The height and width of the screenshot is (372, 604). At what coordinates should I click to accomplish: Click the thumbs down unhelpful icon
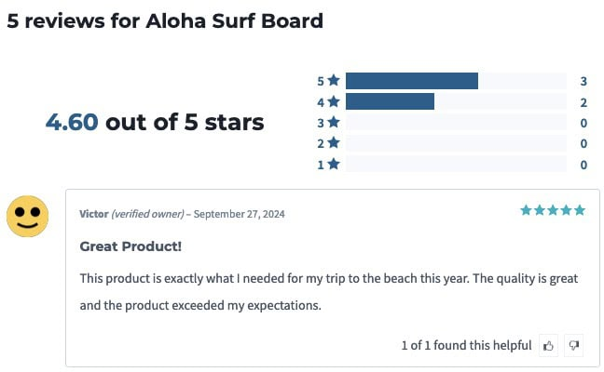574,346
